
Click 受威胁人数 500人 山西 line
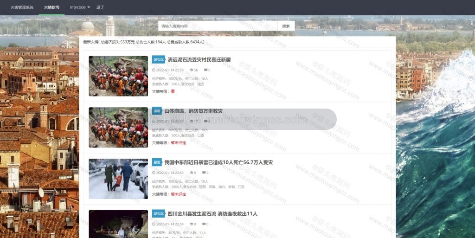pyautogui.click(x=178, y=135)
